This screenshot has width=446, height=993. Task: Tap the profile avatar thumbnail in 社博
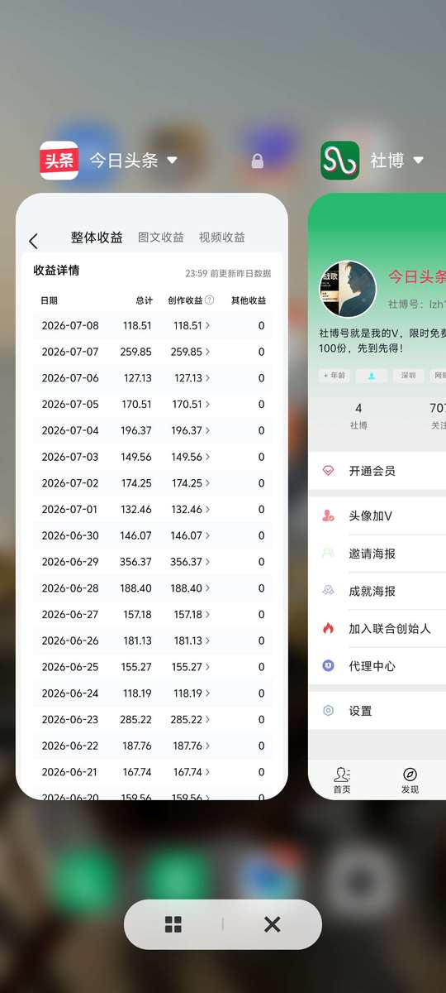(x=348, y=290)
